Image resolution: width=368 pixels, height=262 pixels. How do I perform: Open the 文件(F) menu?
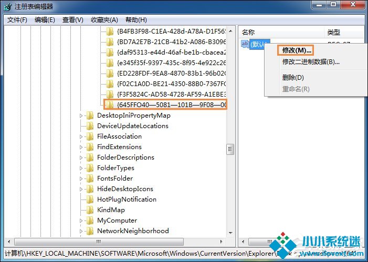(17, 20)
